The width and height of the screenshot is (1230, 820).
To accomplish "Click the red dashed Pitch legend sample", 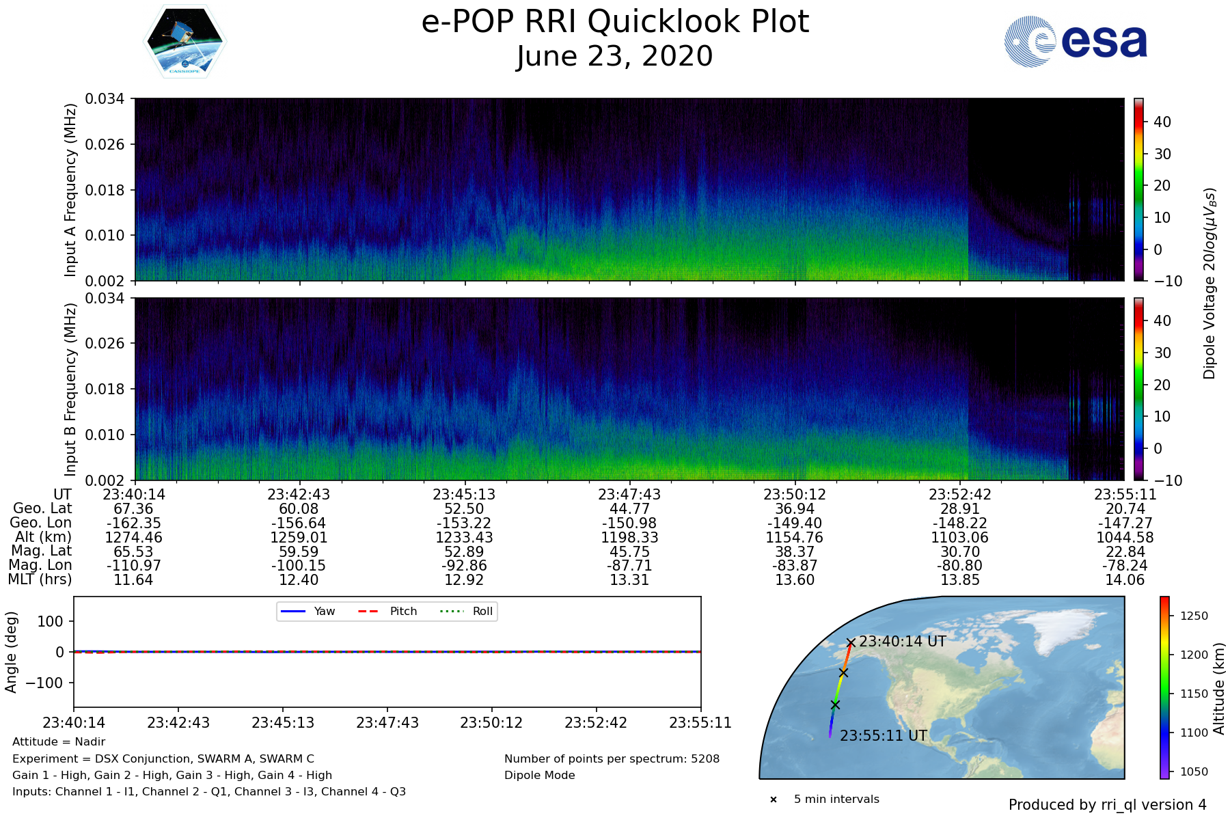I will [368, 612].
